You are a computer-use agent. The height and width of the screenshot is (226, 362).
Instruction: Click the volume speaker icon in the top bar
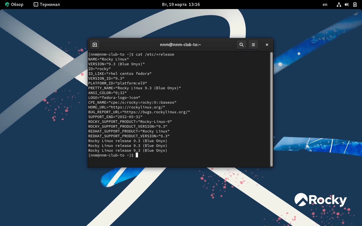click(347, 5)
